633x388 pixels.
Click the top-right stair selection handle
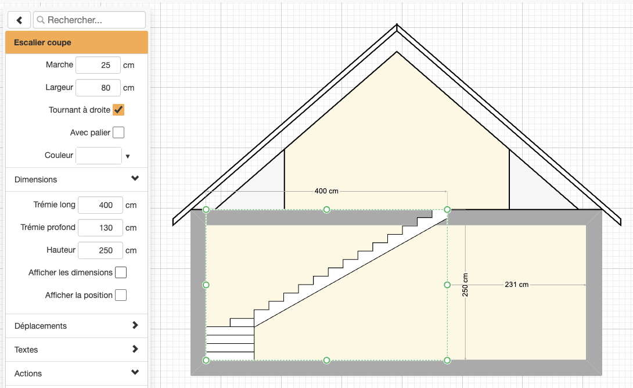447,209
